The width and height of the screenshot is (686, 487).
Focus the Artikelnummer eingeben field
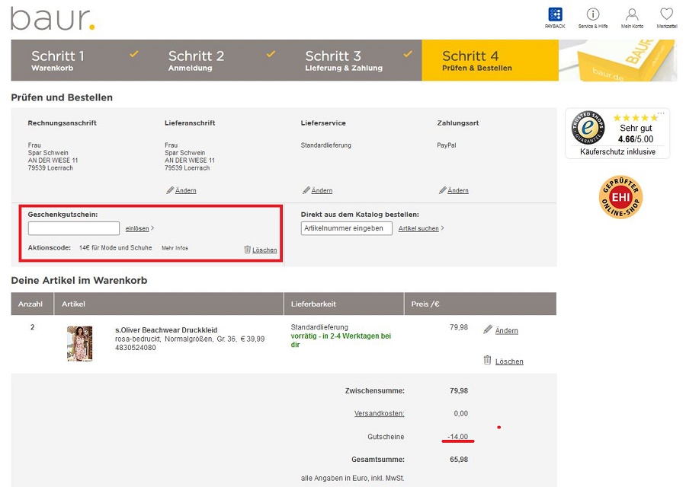coord(347,228)
